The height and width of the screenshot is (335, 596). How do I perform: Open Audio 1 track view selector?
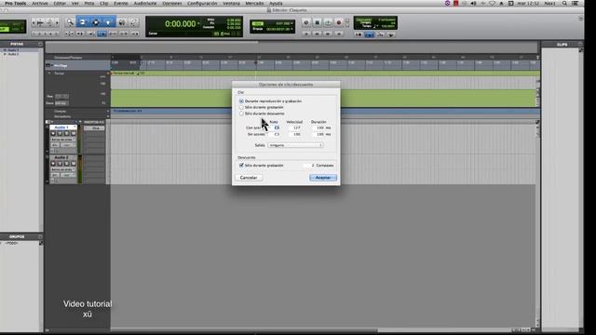coord(62,140)
